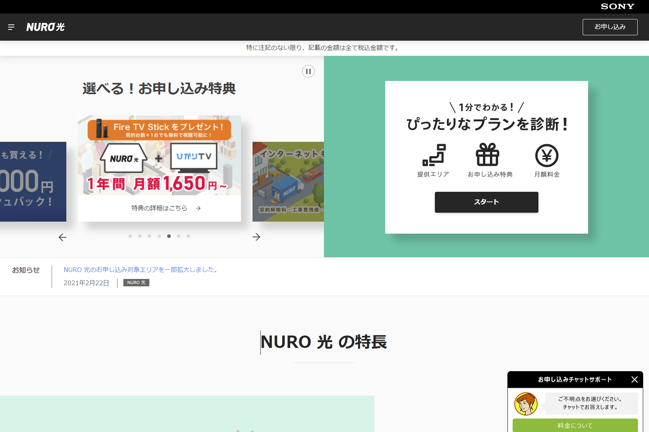Click the NURO 光 logo

pyautogui.click(x=45, y=27)
